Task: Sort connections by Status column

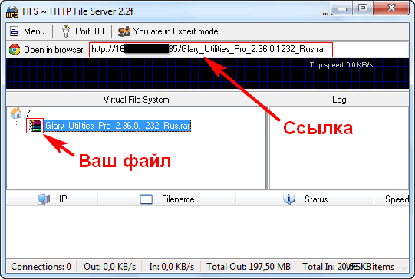Action: [305, 199]
